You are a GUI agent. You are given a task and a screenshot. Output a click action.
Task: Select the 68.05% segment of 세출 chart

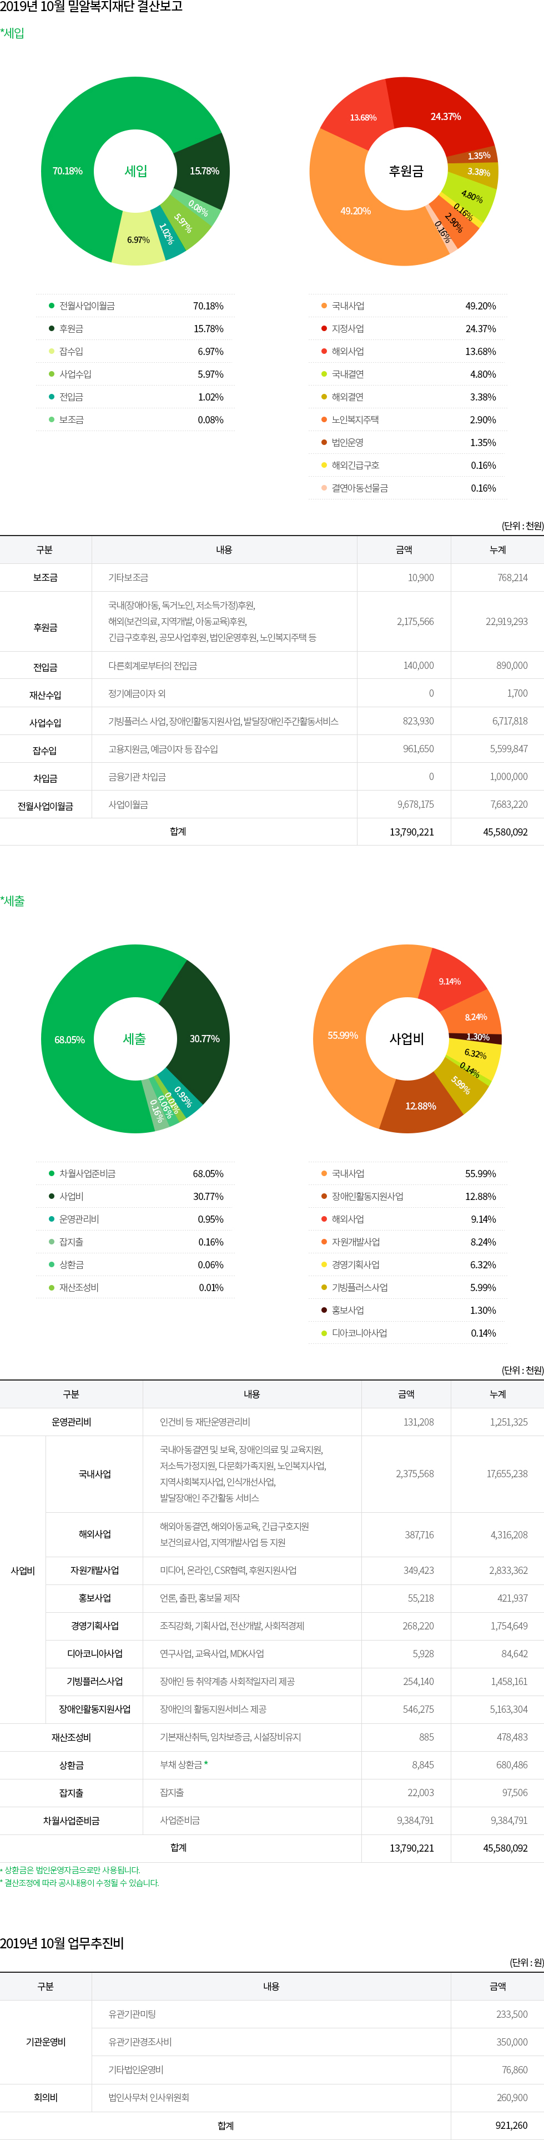[70, 1039]
